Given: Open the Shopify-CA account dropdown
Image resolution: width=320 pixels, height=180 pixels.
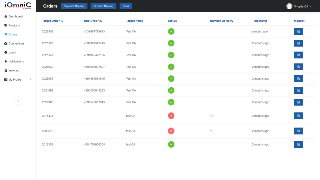Looking at the screenshot, I should [299, 6].
